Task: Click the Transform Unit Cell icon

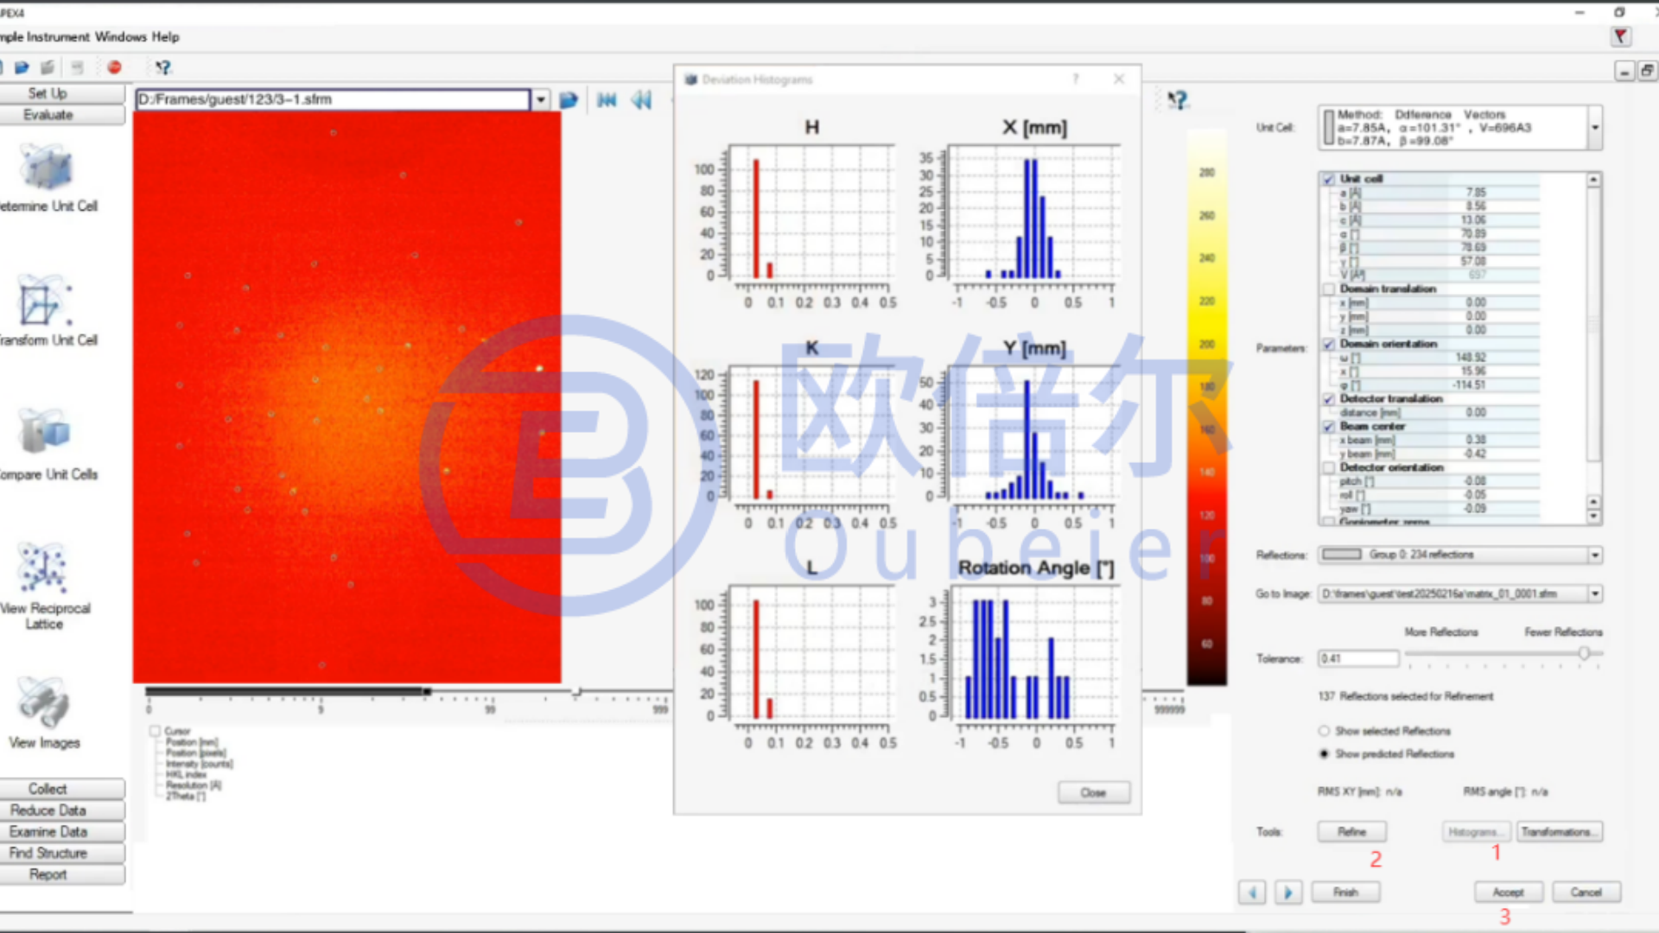Action: click(x=45, y=301)
